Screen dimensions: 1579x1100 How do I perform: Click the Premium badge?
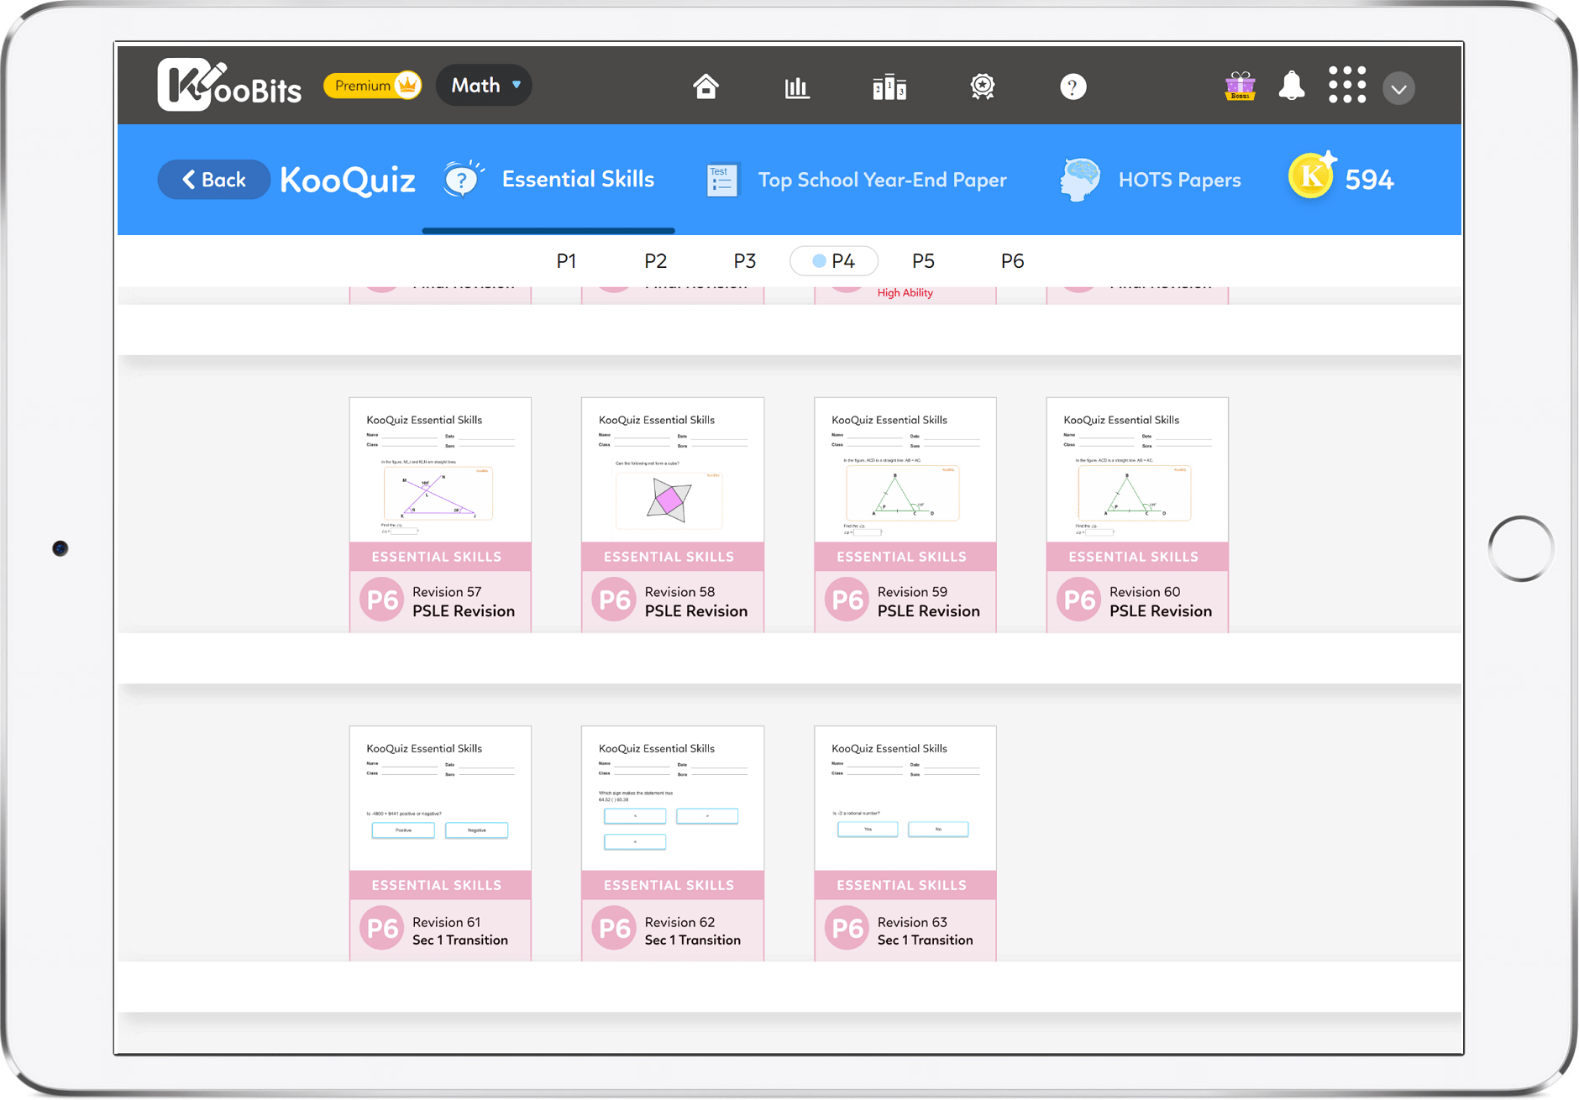tap(372, 85)
